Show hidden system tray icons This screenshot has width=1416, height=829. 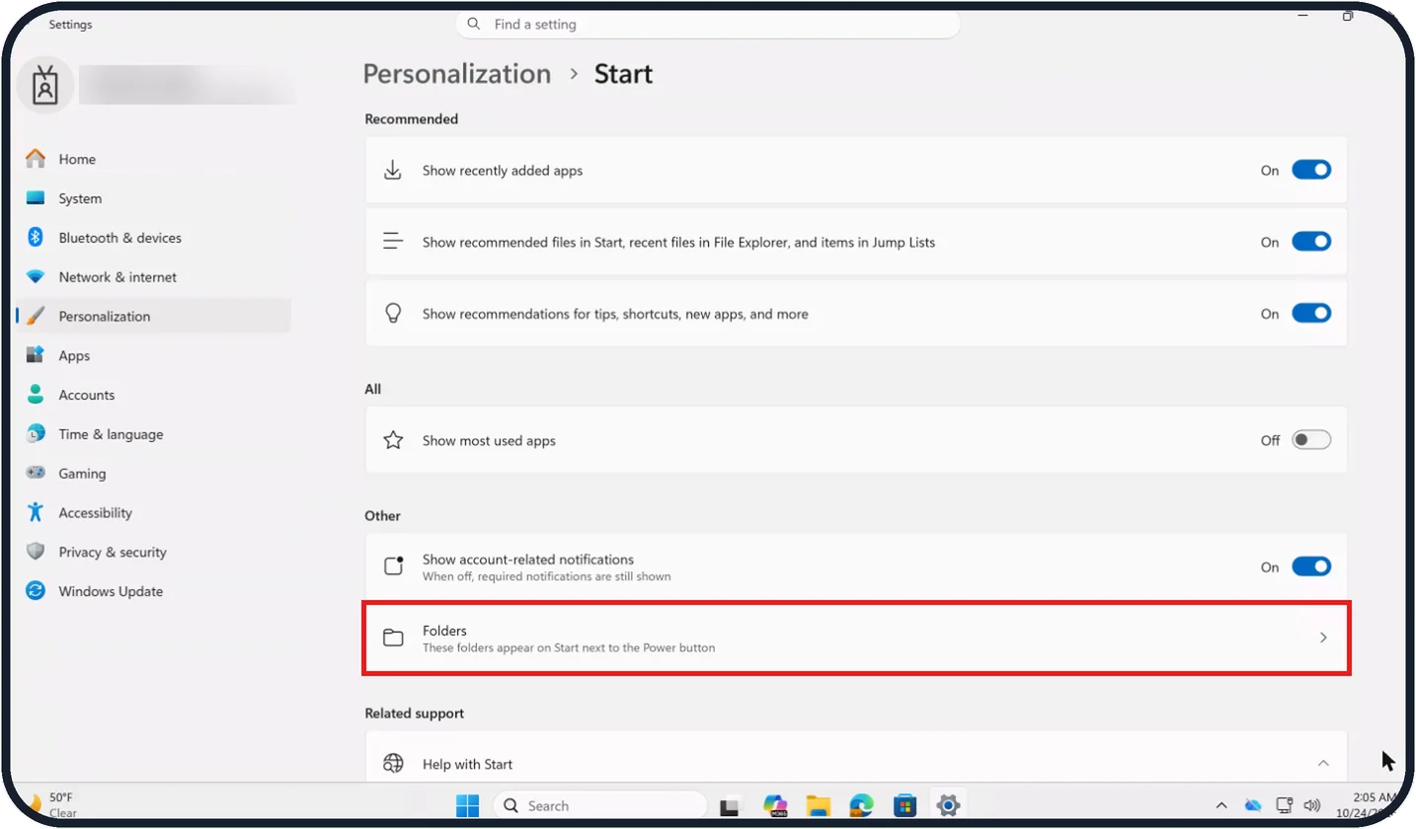tap(1221, 805)
